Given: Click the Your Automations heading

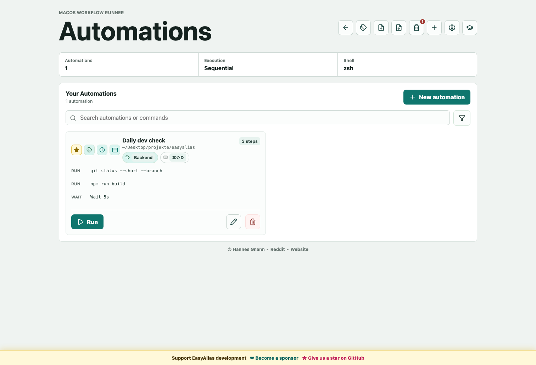Looking at the screenshot, I should (91, 94).
